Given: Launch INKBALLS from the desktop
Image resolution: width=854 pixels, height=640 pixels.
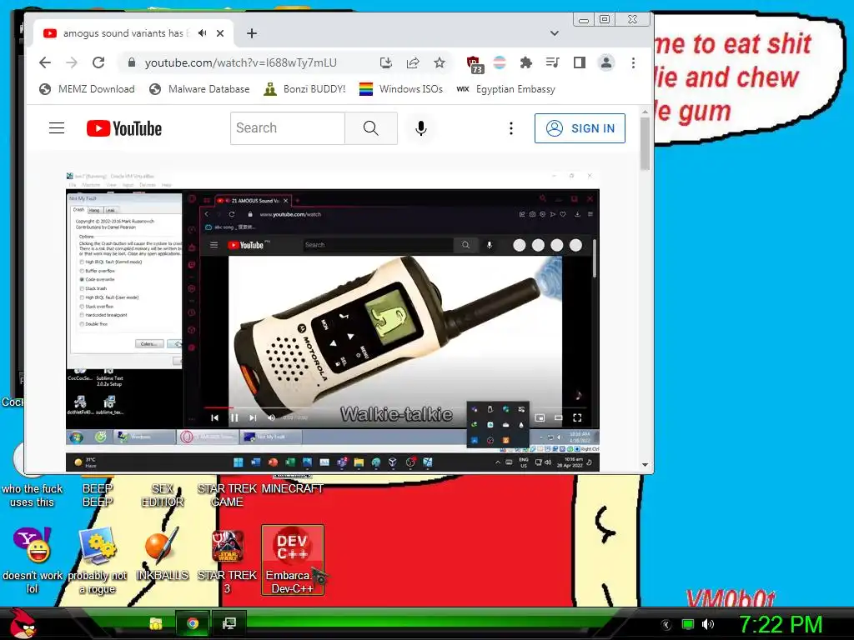Looking at the screenshot, I should click(162, 554).
